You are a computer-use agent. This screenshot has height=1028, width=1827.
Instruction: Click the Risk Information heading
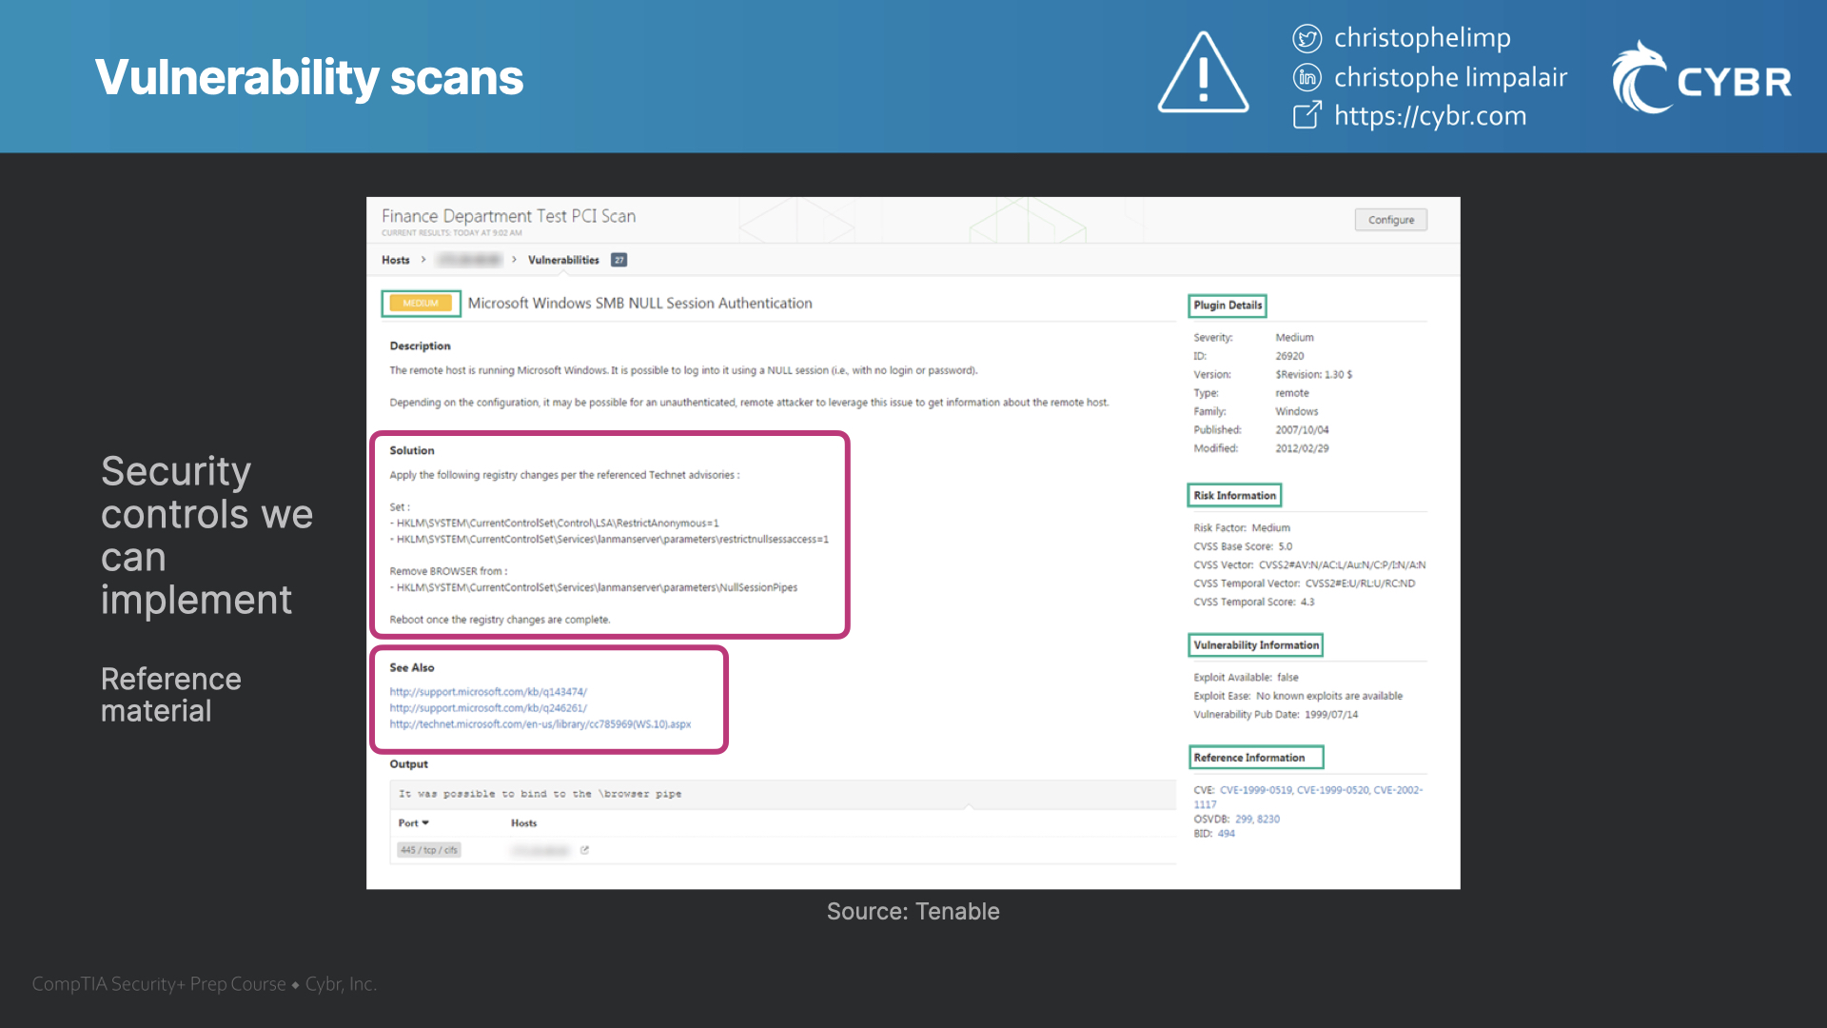(x=1234, y=496)
